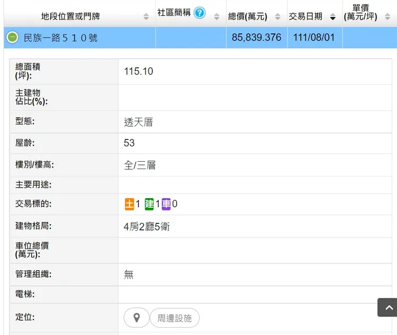Select the 主要用途 label
The width and height of the screenshot is (397, 335).
pyautogui.click(x=33, y=184)
